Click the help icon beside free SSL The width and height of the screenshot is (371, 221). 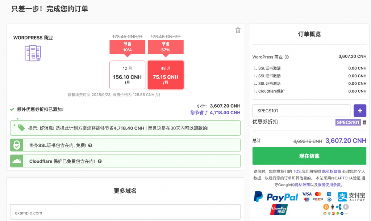pos(90,145)
